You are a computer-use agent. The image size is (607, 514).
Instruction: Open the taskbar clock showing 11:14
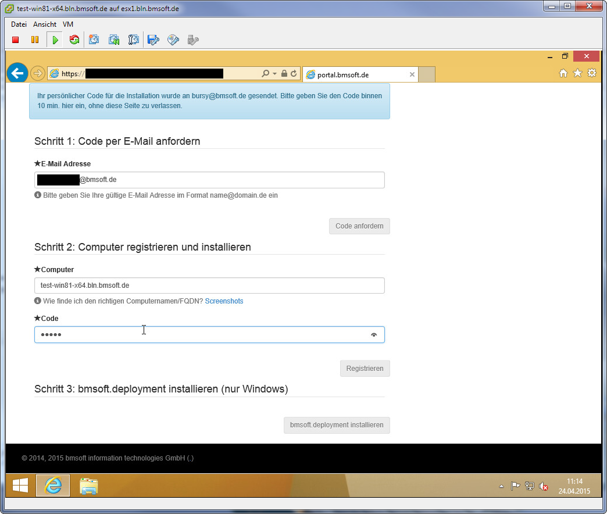(x=574, y=486)
